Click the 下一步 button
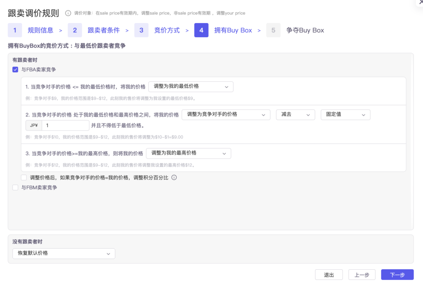The height and width of the screenshot is (287, 423). pos(397,275)
